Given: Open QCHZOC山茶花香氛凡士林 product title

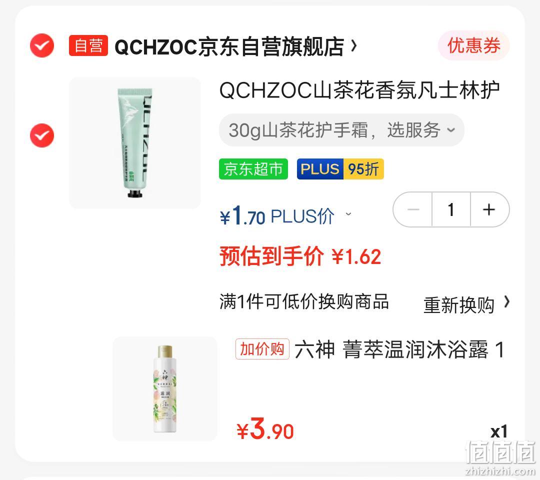Looking at the screenshot, I should pos(359,90).
